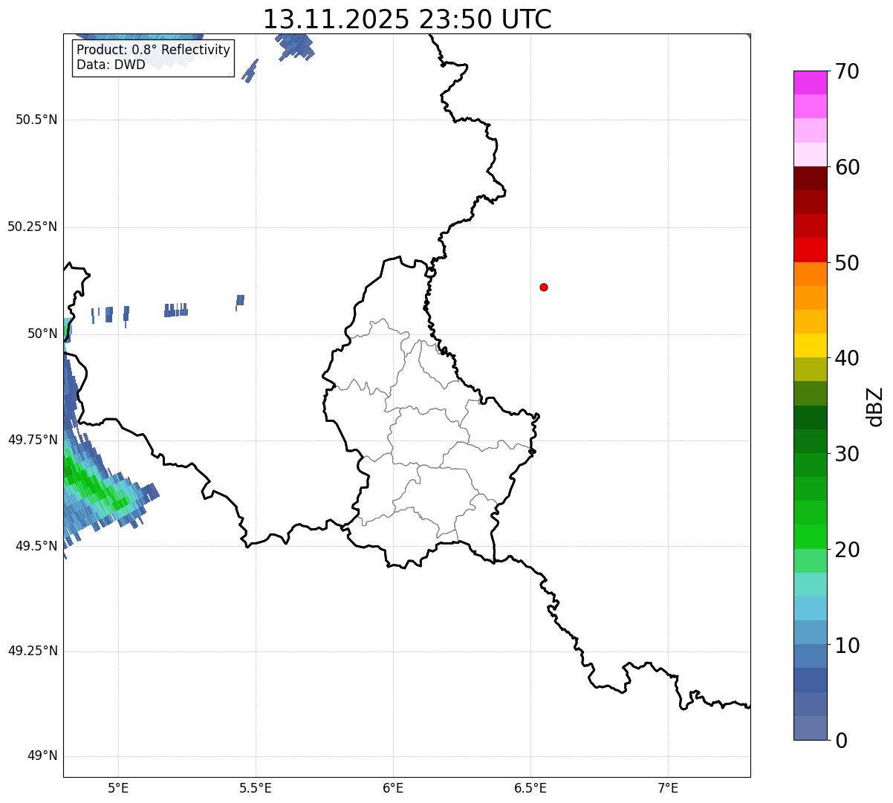This screenshot has height=803, width=893.
Task: Click the 5.5°E longitude label
Action: (256, 787)
